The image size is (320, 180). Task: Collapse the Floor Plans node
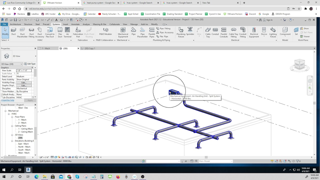(12, 117)
